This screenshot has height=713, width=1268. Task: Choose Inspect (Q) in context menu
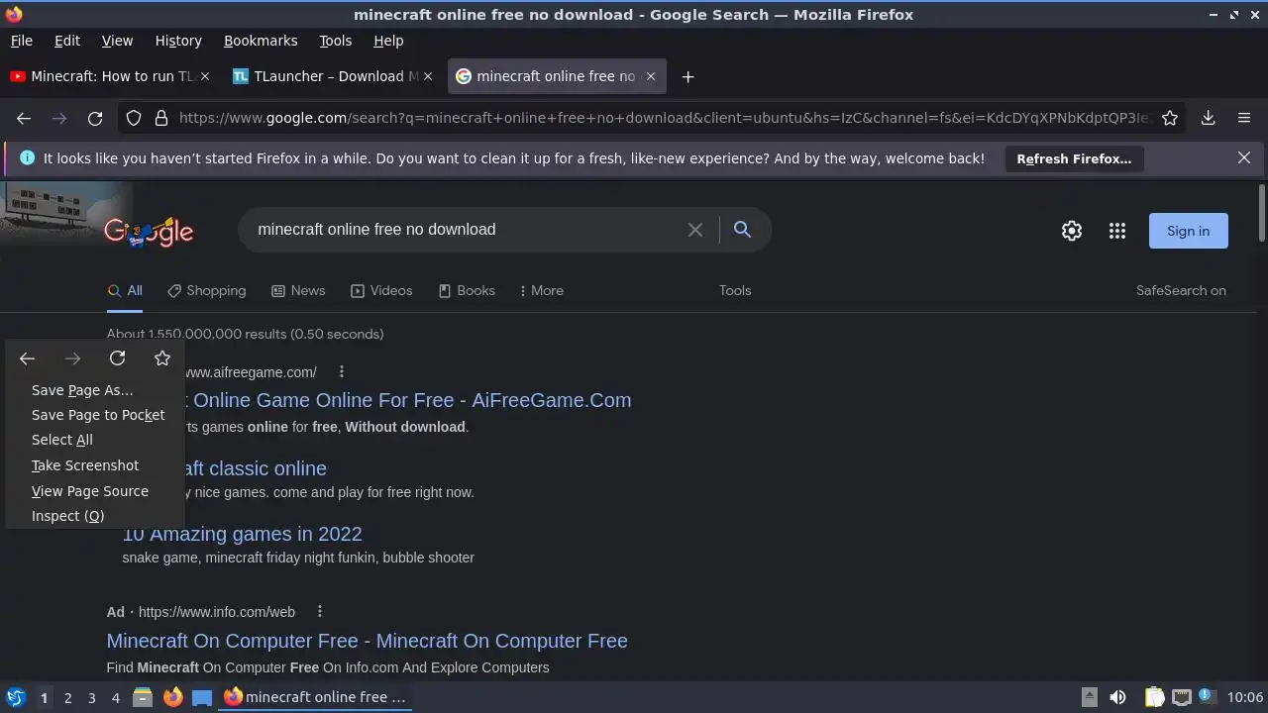[67, 516]
